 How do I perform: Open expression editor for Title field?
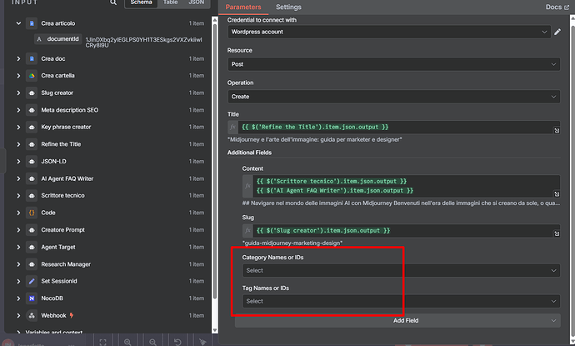click(557, 130)
